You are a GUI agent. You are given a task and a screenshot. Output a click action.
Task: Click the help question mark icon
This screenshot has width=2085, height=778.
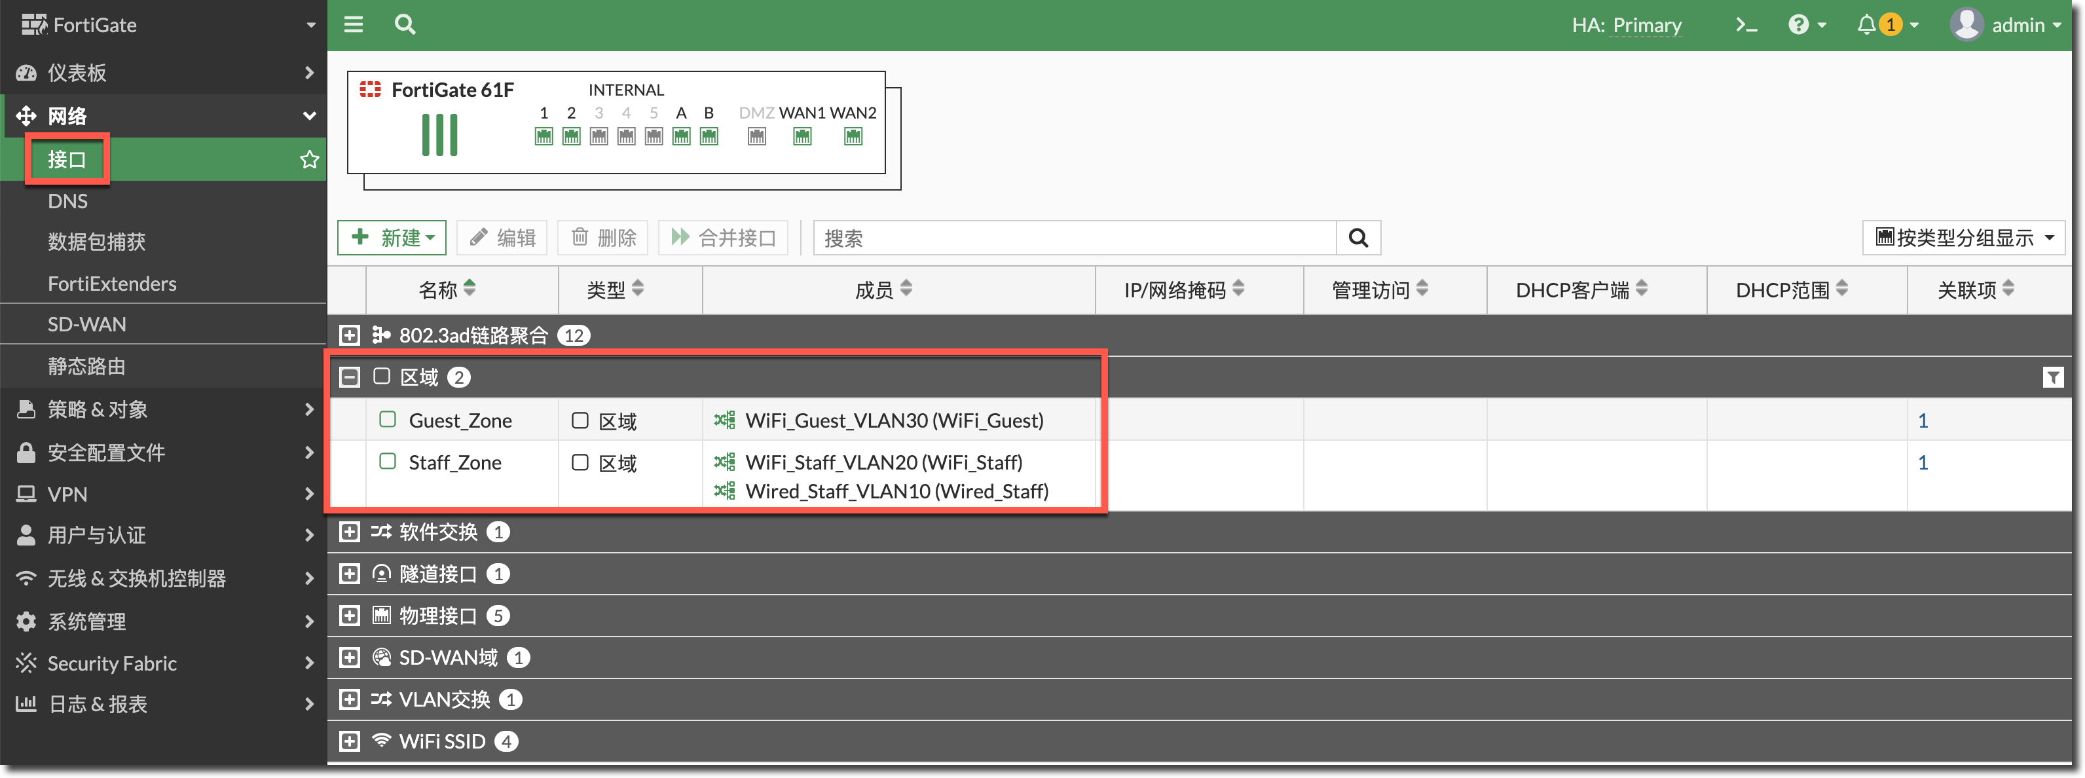[1798, 25]
